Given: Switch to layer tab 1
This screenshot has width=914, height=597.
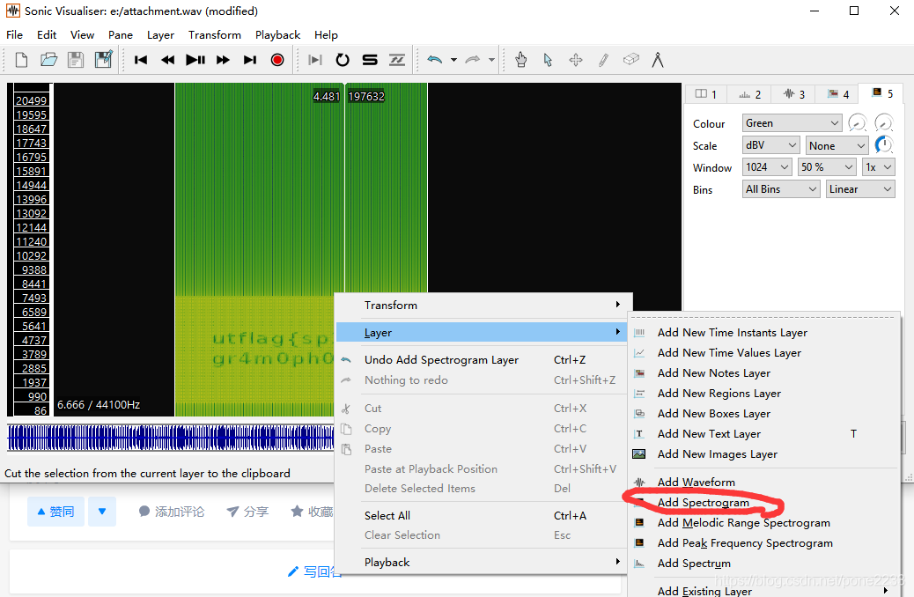Looking at the screenshot, I should coord(706,94).
